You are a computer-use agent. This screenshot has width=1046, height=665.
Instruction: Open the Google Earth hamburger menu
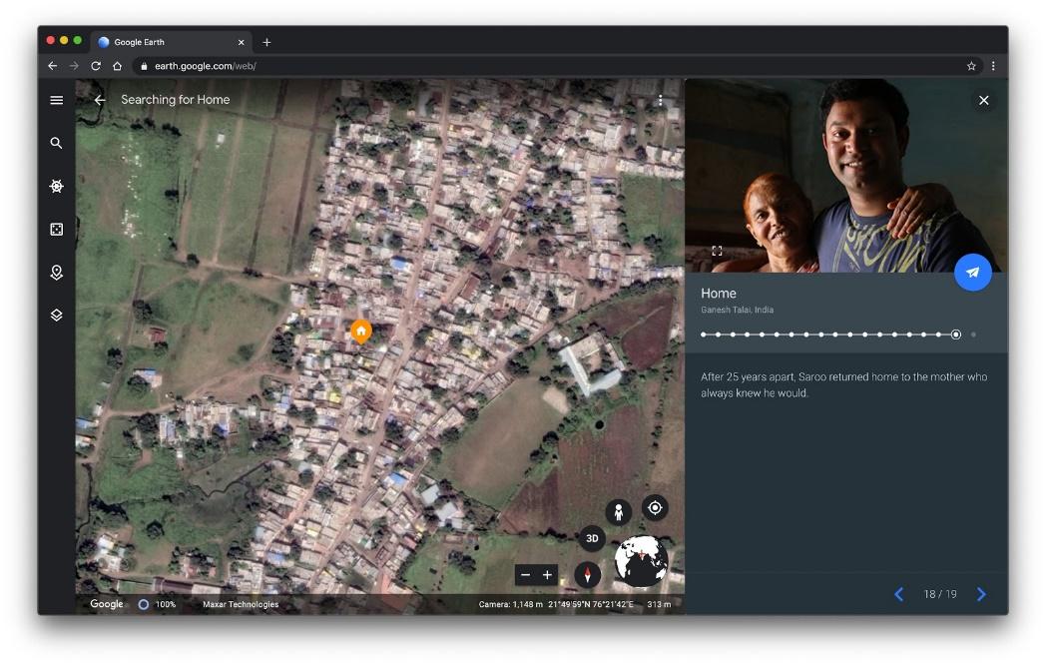pos(57,100)
